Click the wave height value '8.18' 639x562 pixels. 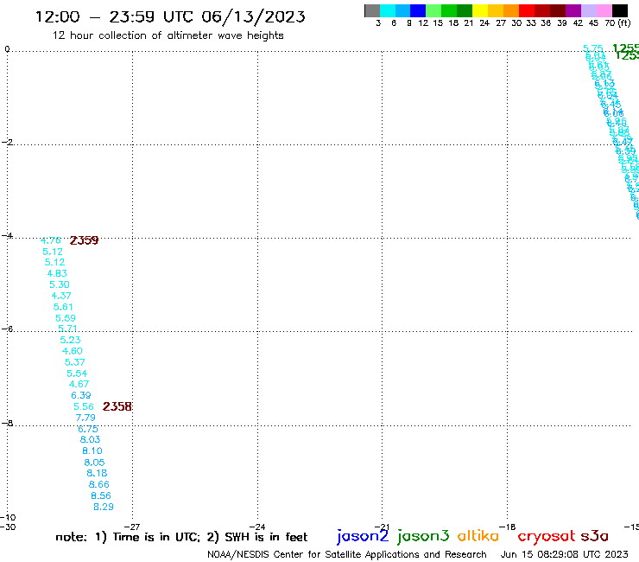97,473
